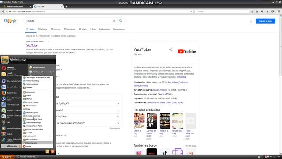Click the Buscar search field in Firefox toolbar
This screenshot has width=282, height=159.
pyautogui.click(x=222, y=11)
